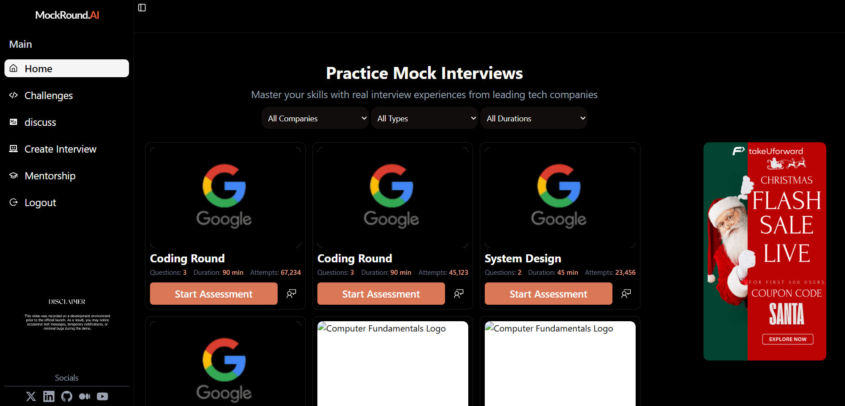This screenshot has height=406, width=845.
Task: Click the SANTA coupon code text
Action: [787, 314]
